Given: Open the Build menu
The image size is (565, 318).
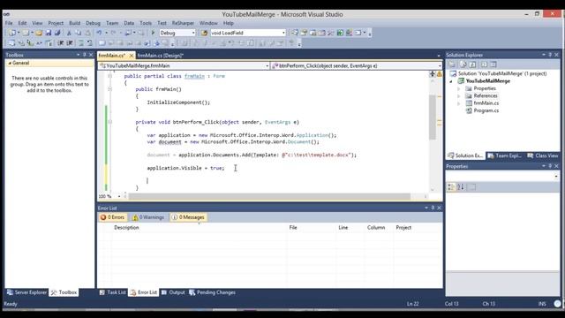Looking at the screenshot, I should (x=74, y=23).
